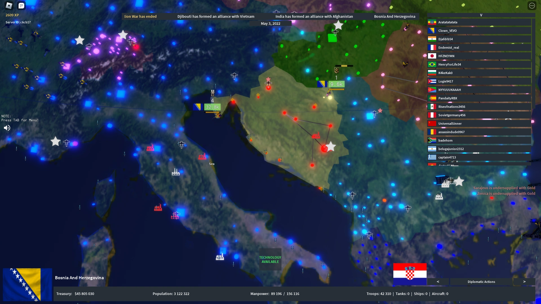Click the Bosnia and Herzegovina flag
The width and height of the screenshot is (541, 304).
(x=27, y=284)
